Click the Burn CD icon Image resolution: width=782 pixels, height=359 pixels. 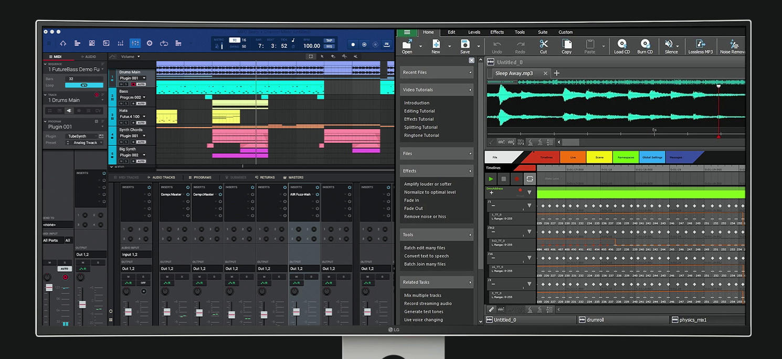point(645,44)
